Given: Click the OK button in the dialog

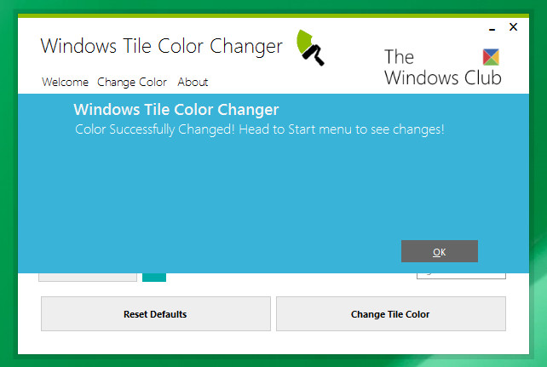Looking at the screenshot, I should (x=439, y=251).
